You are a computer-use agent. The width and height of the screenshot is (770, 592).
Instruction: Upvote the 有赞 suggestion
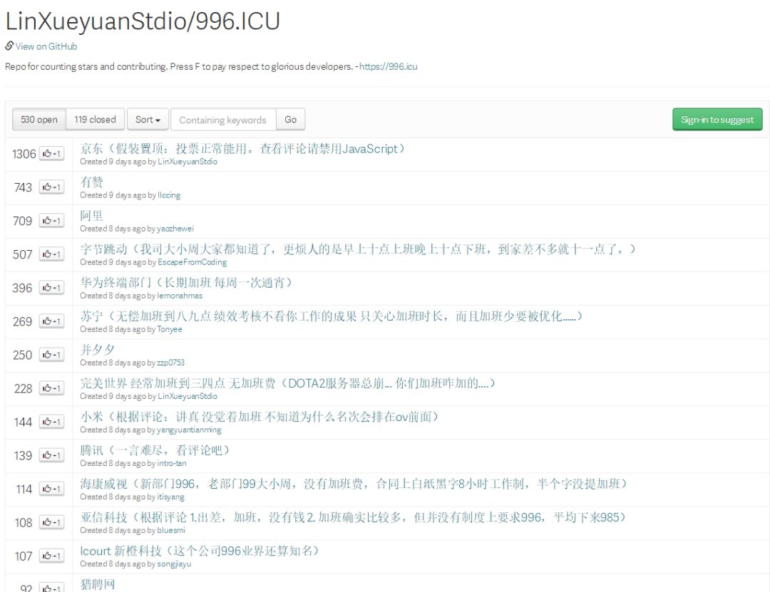pyautogui.click(x=51, y=187)
